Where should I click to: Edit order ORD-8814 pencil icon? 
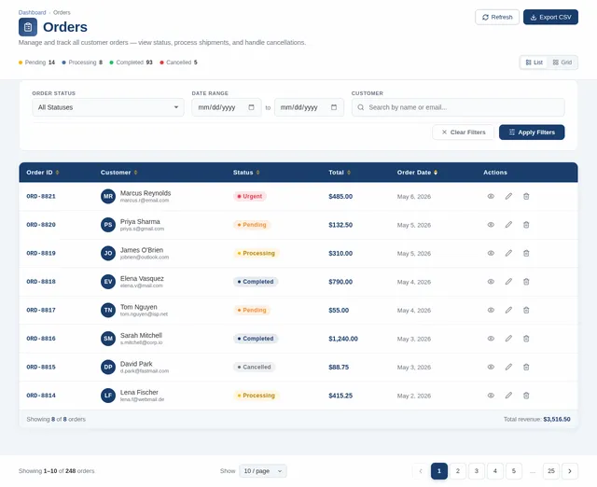coord(508,396)
